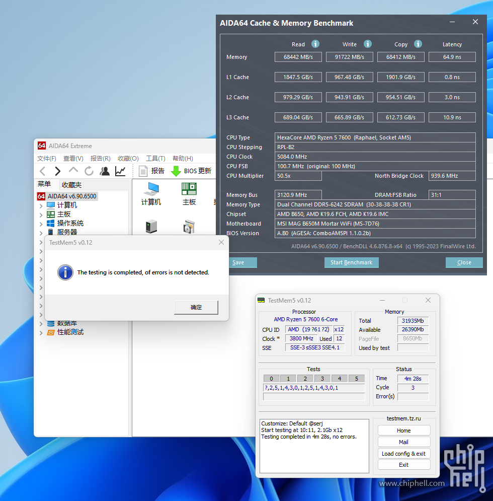Click the TestMem5 Time value 4m 28s
Screen dimensions: 493x501
click(x=413, y=379)
